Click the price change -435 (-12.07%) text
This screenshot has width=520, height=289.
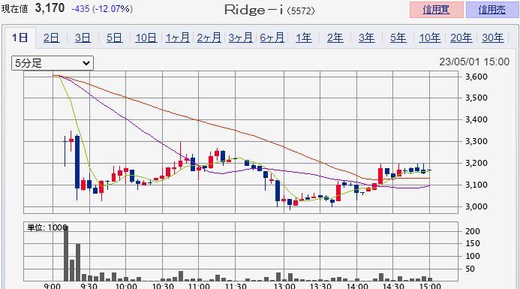[x=102, y=8]
